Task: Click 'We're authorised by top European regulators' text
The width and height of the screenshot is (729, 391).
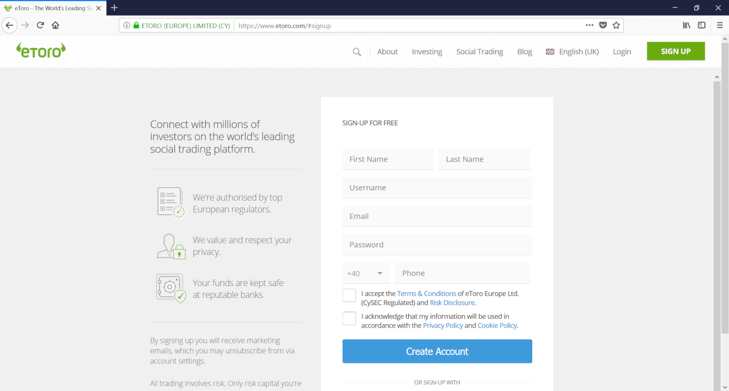Action: [238, 203]
